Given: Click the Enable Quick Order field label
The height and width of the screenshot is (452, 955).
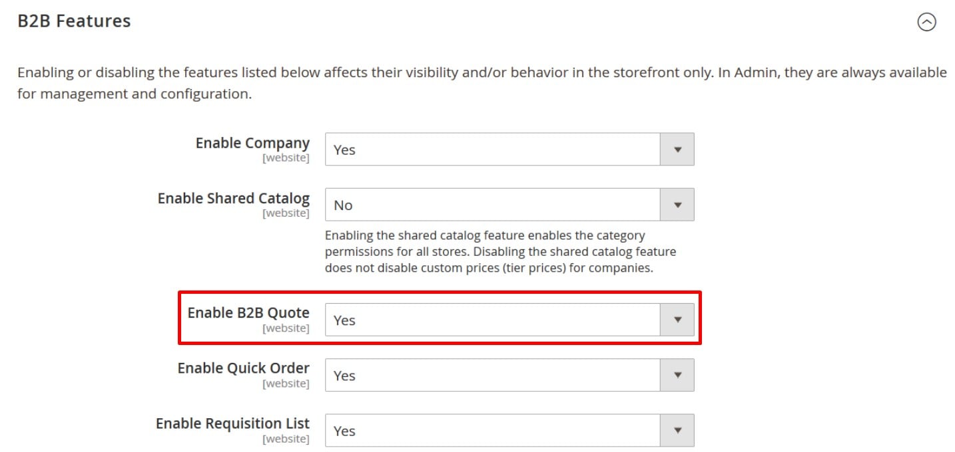Looking at the screenshot, I should (x=244, y=368).
